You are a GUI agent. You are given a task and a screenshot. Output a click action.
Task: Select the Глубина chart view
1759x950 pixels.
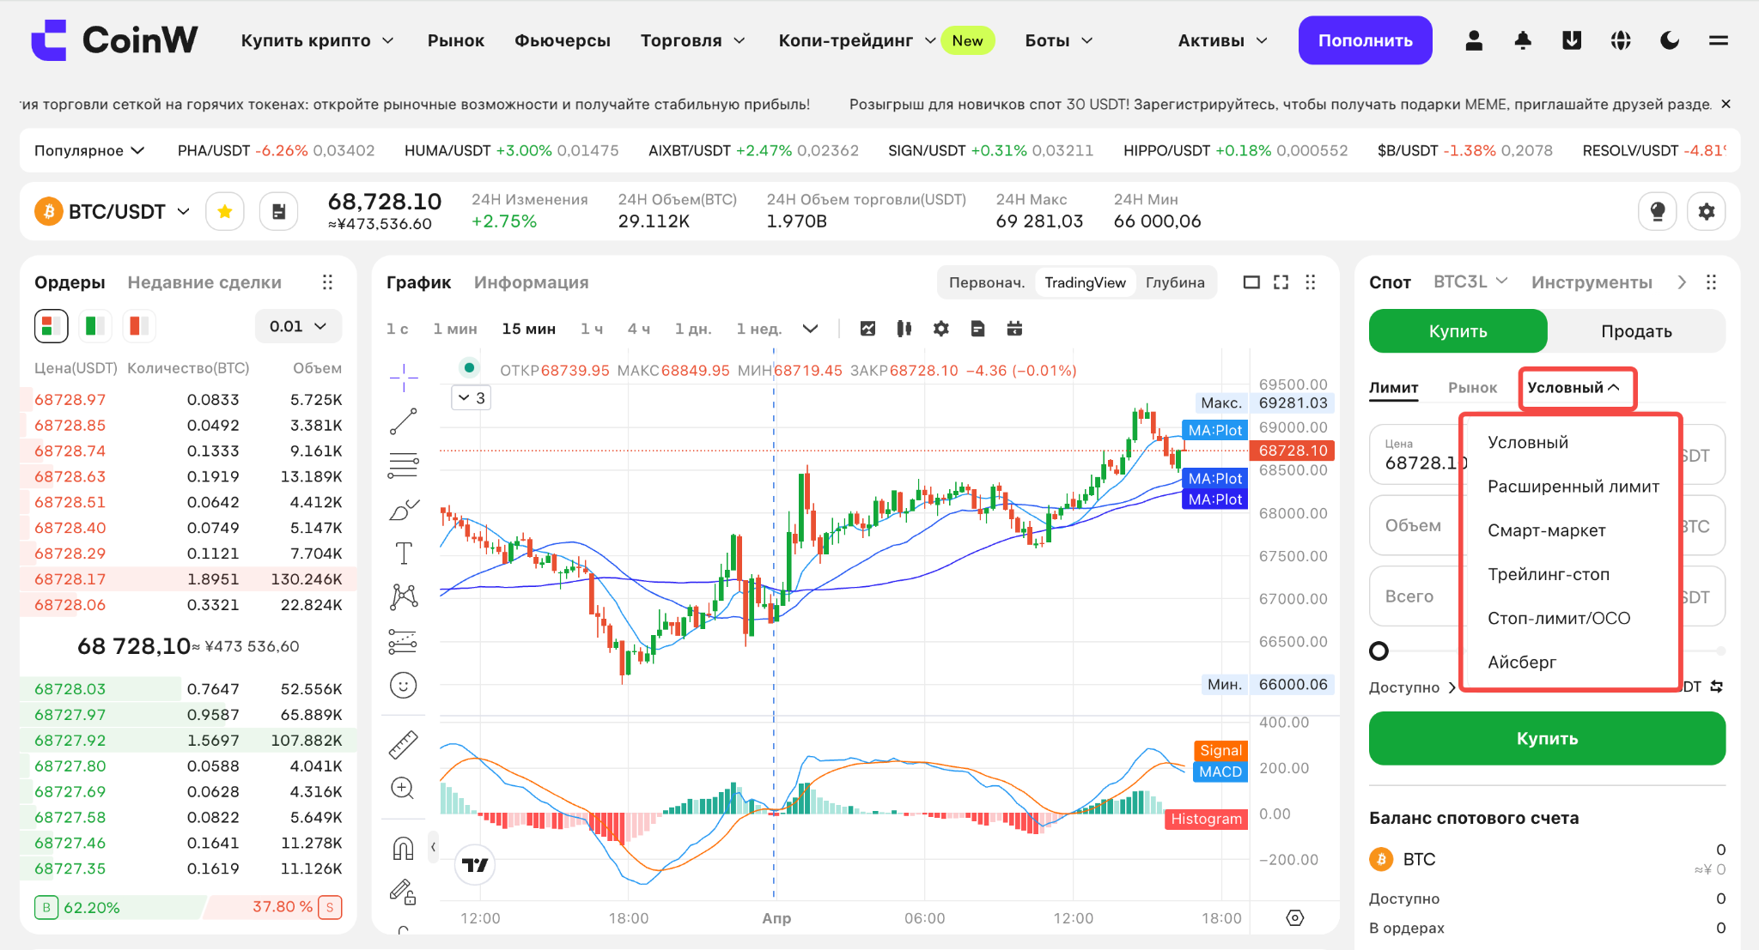click(x=1175, y=282)
